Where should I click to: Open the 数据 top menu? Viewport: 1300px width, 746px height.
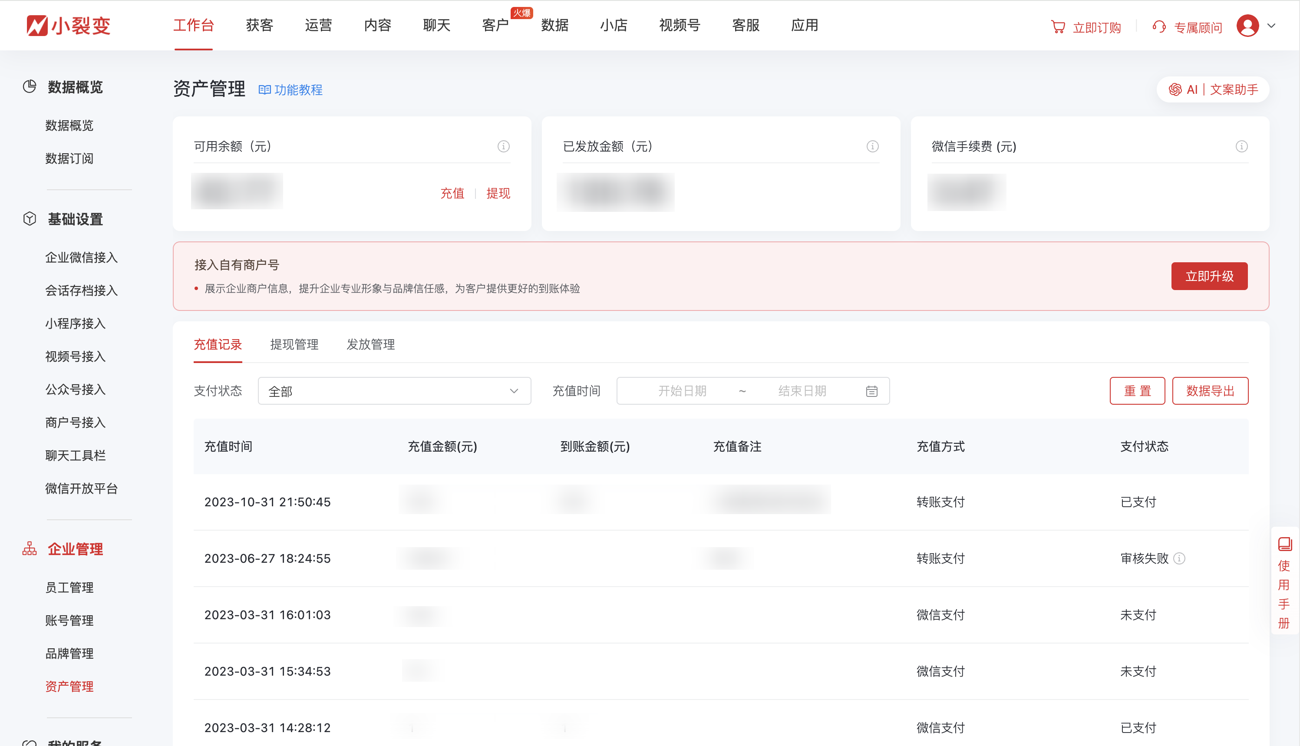(555, 26)
